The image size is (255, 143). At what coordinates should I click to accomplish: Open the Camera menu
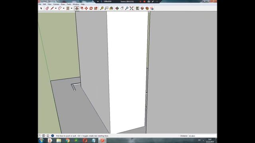click(56, 4)
